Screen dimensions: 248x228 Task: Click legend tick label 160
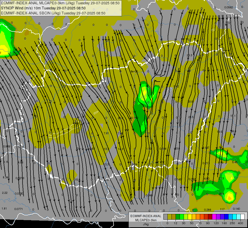[224, 223]
